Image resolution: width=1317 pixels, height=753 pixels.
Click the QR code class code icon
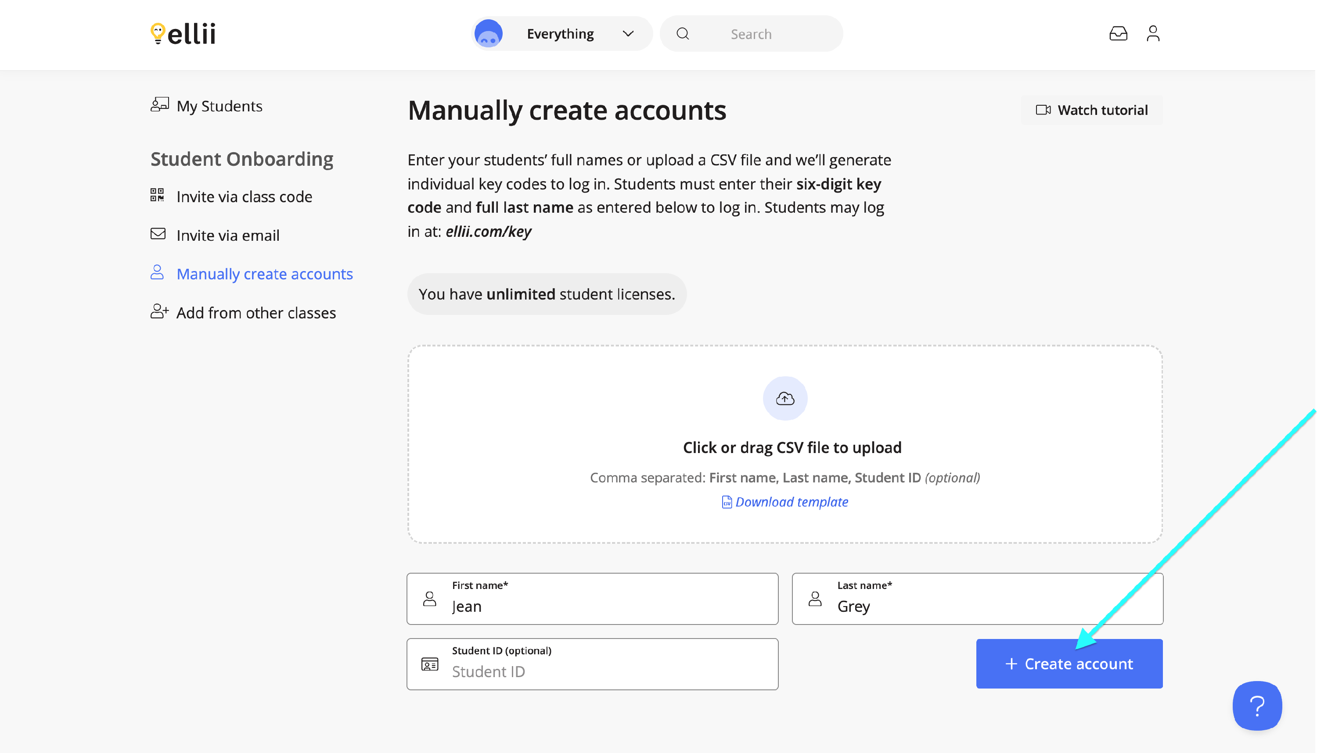point(157,196)
